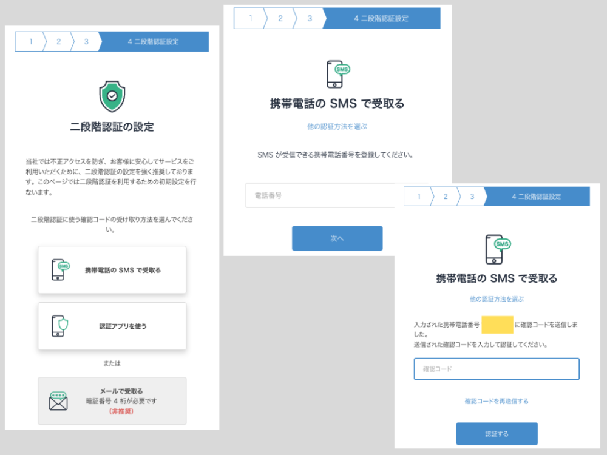Go to step 1 in the left panel
This screenshot has width=607, height=455.
[x=29, y=42]
